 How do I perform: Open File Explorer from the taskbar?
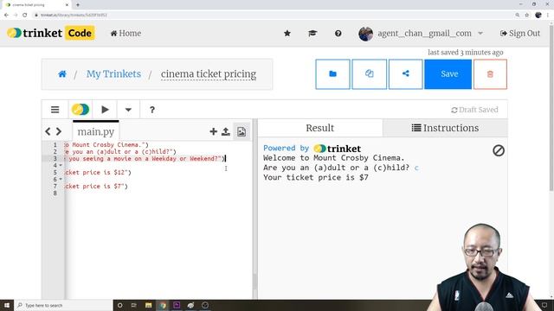tap(148, 305)
